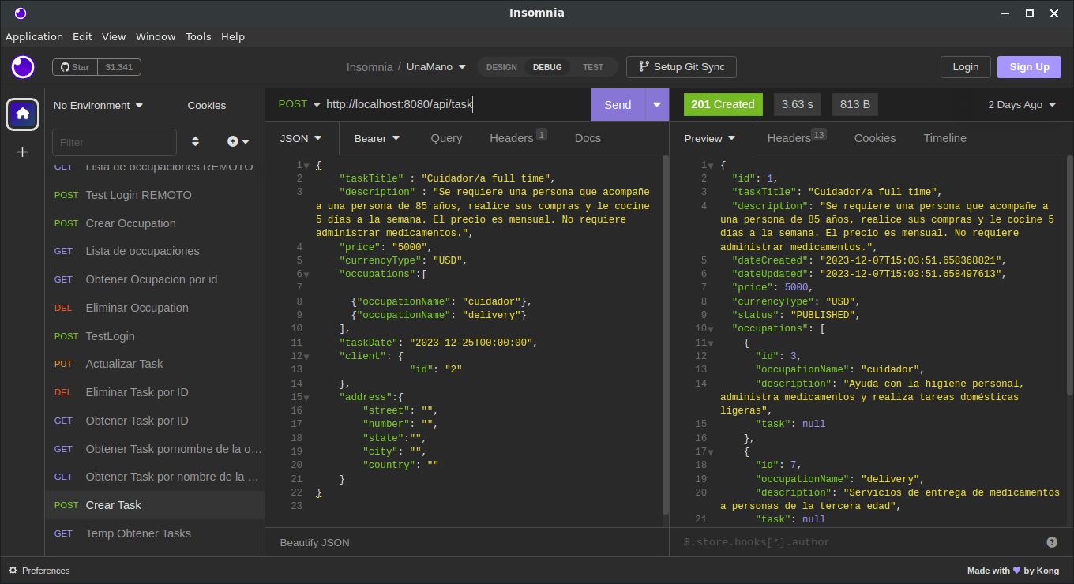Click the Sign Up button

point(1030,67)
